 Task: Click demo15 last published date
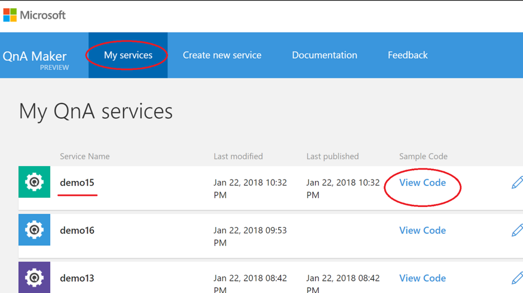click(343, 189)
